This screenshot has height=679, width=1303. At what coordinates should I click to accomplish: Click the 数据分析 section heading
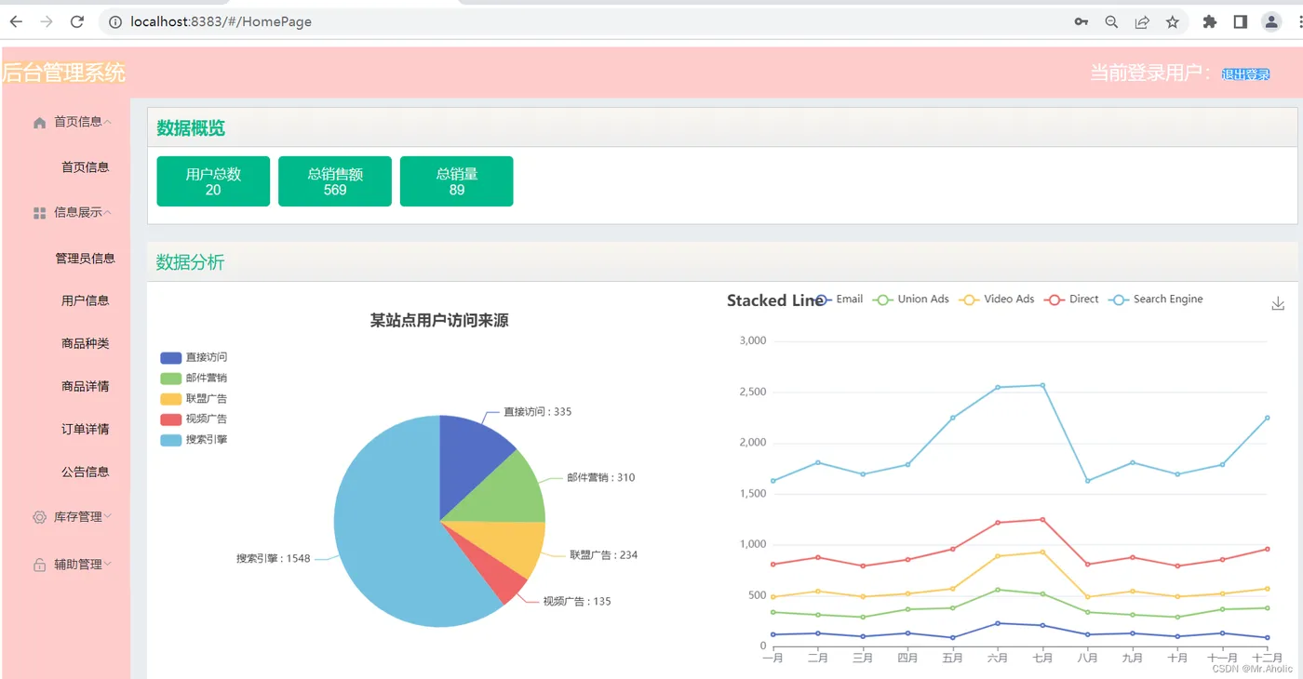point(191,262)
